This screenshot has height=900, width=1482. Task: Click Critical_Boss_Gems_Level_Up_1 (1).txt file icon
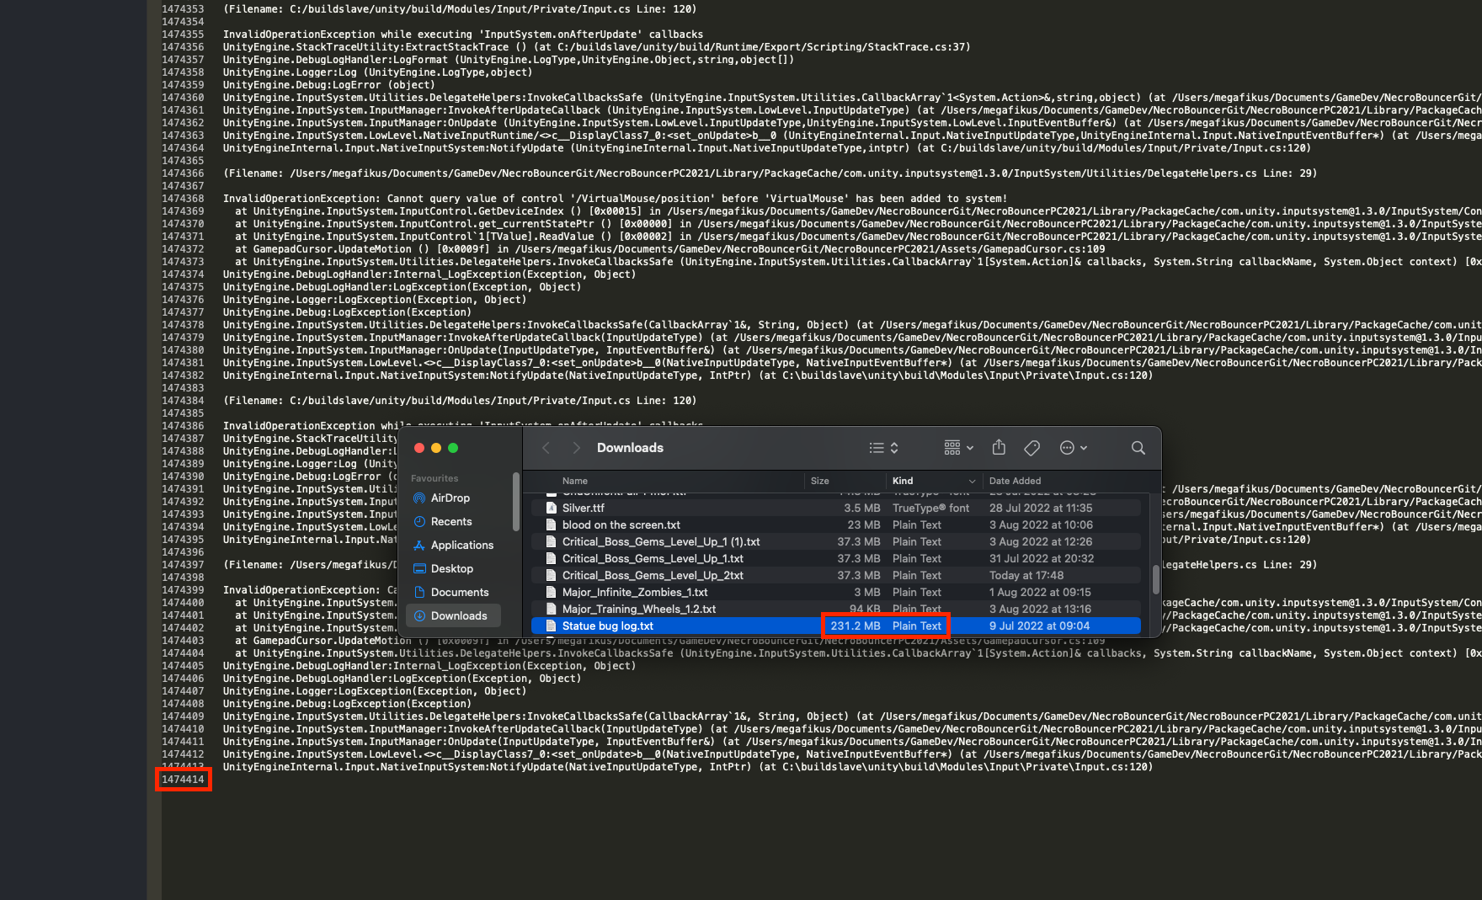[x=552, y=542]
